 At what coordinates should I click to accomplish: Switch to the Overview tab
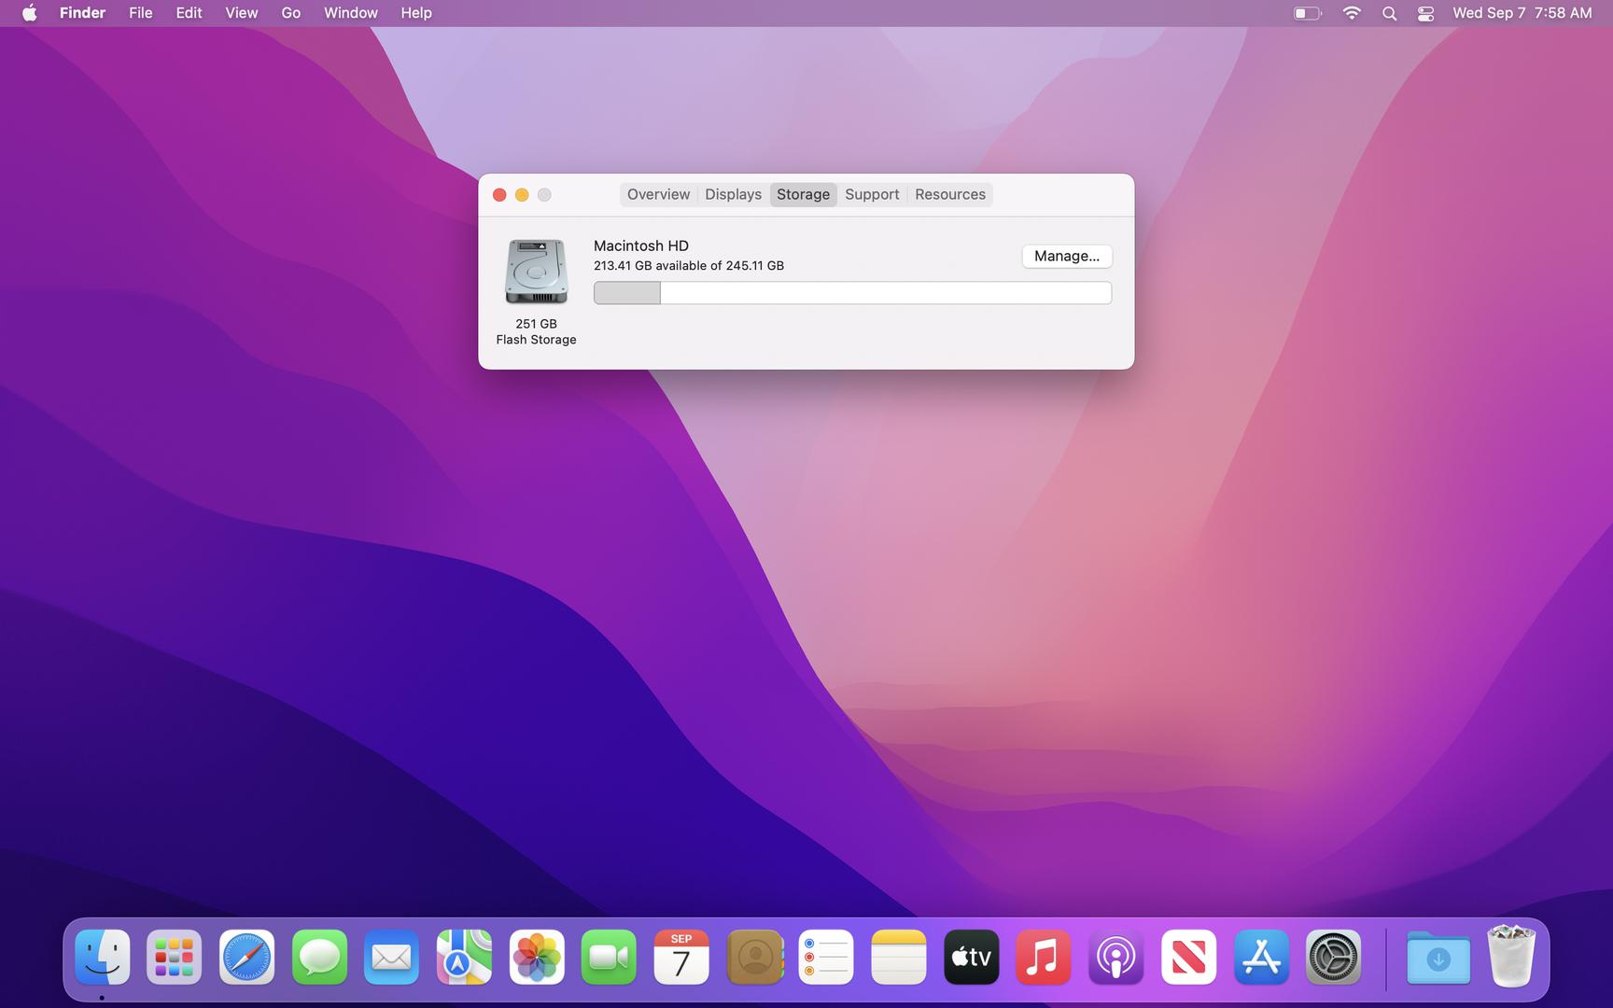(x=658, y=194)
